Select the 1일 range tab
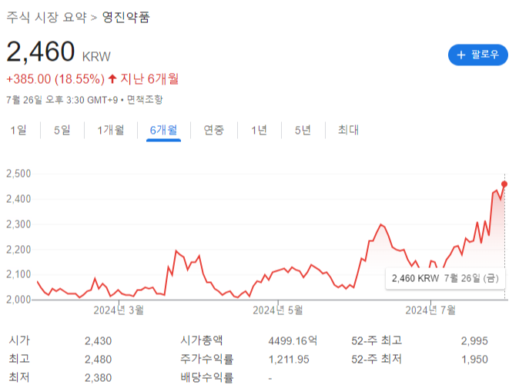Image resolution: width=519 pixels, height=388 pixels. tap(18, 130)
